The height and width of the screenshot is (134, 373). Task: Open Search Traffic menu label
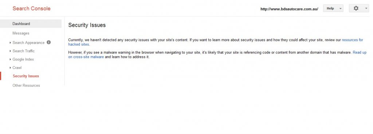click(x=24, y=51)
